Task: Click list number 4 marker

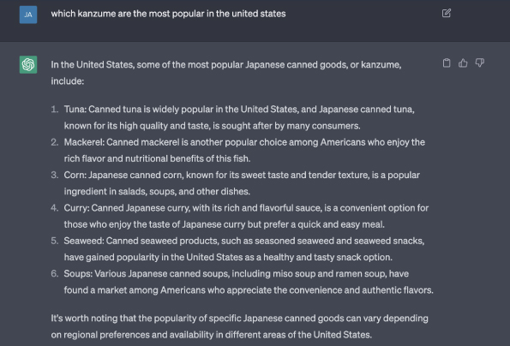Action: pos(55,208)
